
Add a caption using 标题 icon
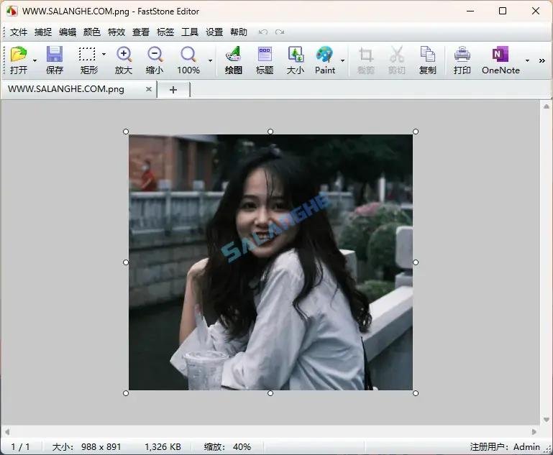pyautogui.click(x=265, y=60)
